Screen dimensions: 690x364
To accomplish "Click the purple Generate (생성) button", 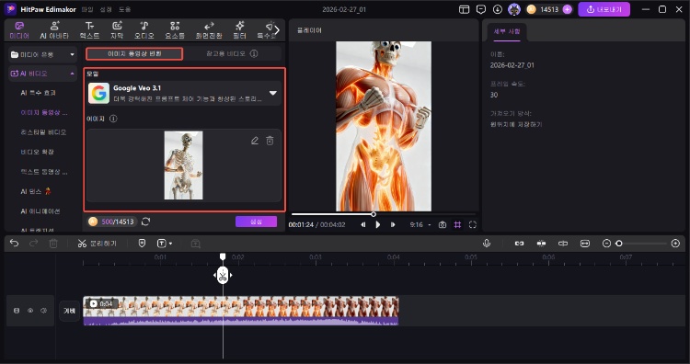I will [x=256, y=222].
